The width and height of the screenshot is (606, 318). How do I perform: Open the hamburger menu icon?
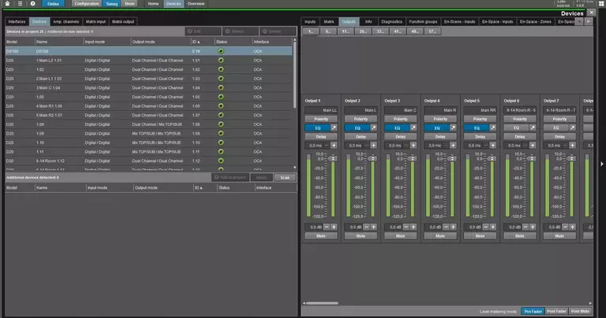[19, 4]
